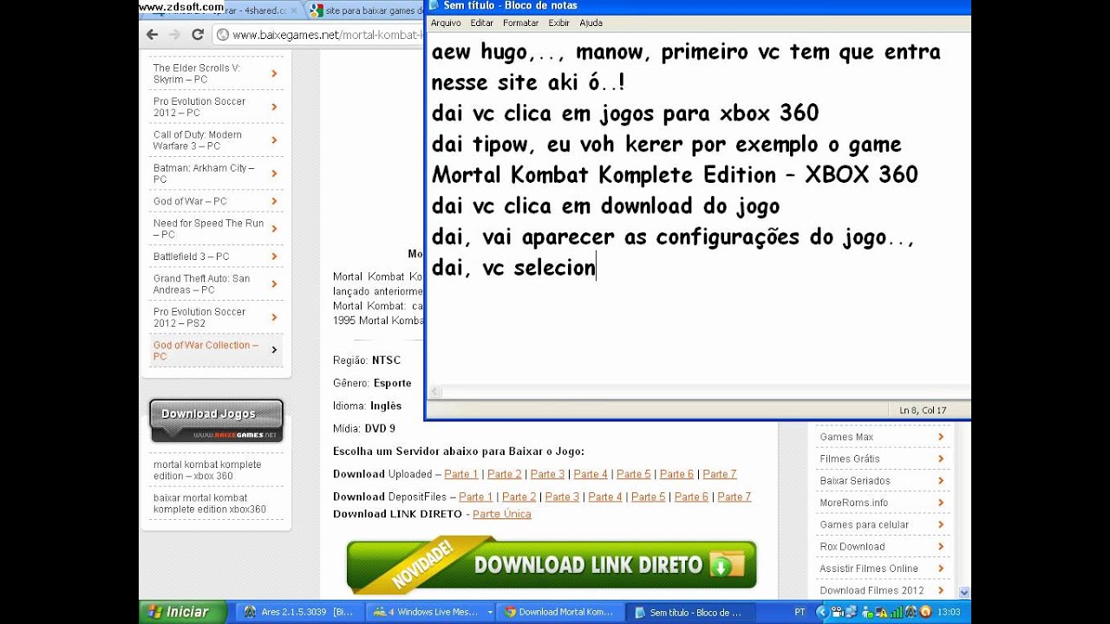This screenshot has height=624, width=1110.
Task: Click DepositFiles Parte 6 download link
Action: tap(691, 497)
